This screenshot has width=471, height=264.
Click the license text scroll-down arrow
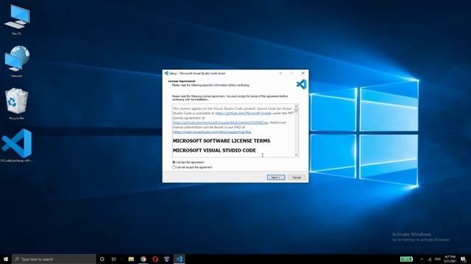click(296, 155)
